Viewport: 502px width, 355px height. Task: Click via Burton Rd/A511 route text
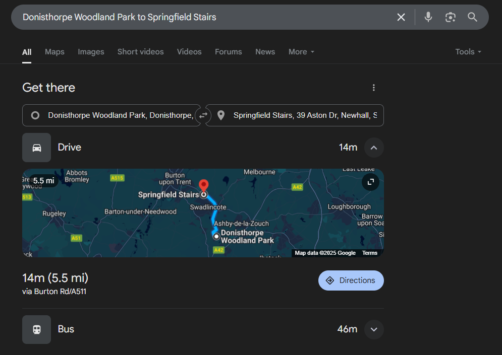pos(54,292)
